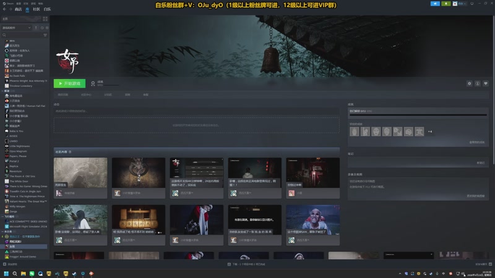Viewport: 495px width, 278px height.
Task: Click the 社区内容 info question icon
Action: 70,152
